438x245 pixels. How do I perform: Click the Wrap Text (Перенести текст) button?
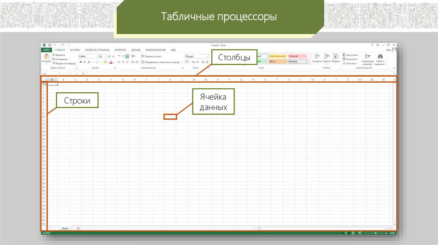pos(151,56)
